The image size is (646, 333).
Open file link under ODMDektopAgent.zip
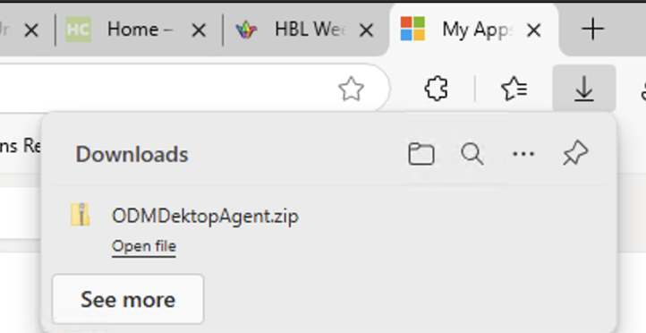pos(144,246)
